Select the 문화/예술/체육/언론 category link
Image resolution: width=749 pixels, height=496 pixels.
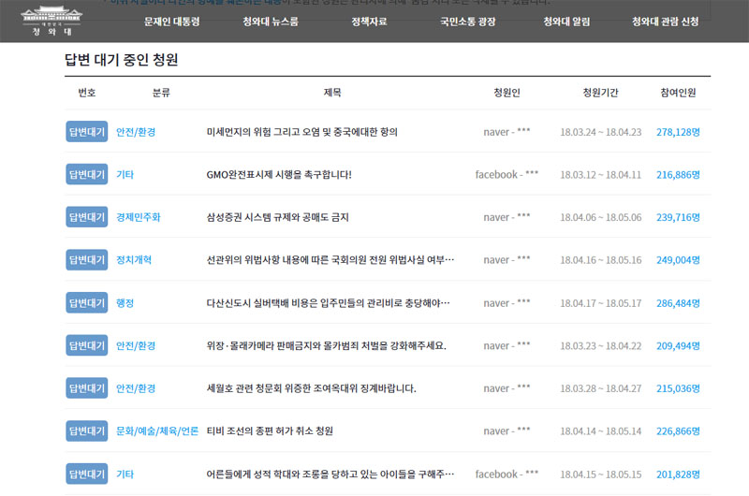point(157,430)
